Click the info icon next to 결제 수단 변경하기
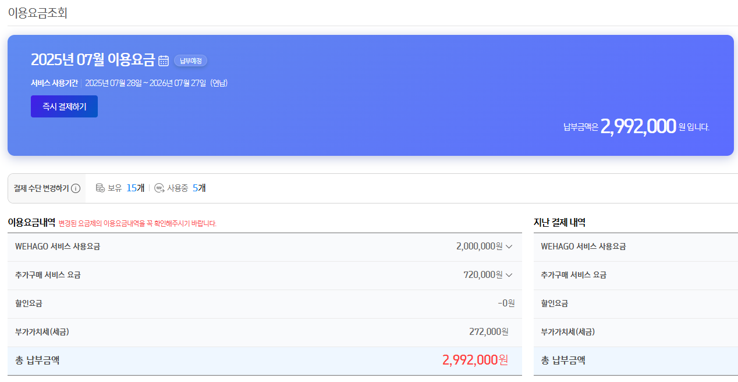The height and width of the screenshot is (382, 738). point(76,188)
